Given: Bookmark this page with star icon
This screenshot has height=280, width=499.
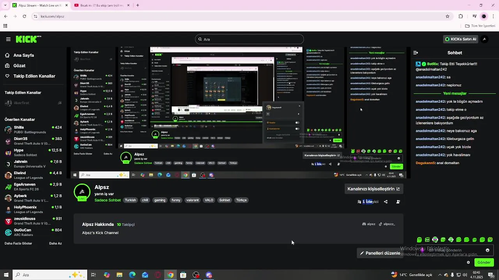Looking at the screenshot, I should (x=448, y=16).
